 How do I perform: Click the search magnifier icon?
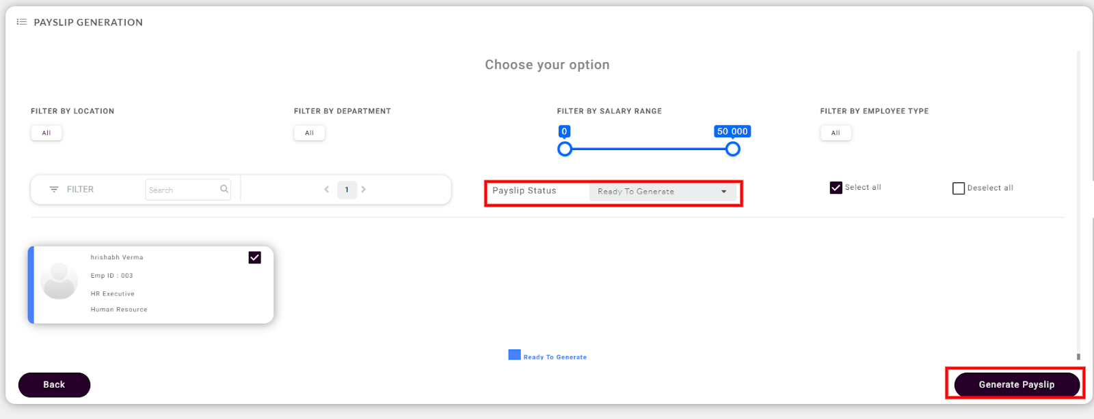(224, 189)
